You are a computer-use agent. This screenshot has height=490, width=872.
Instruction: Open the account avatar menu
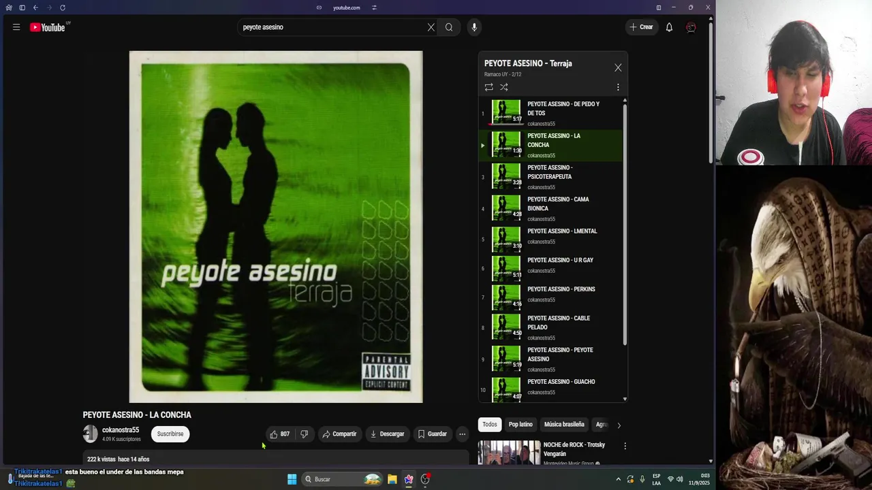[691, 27]
